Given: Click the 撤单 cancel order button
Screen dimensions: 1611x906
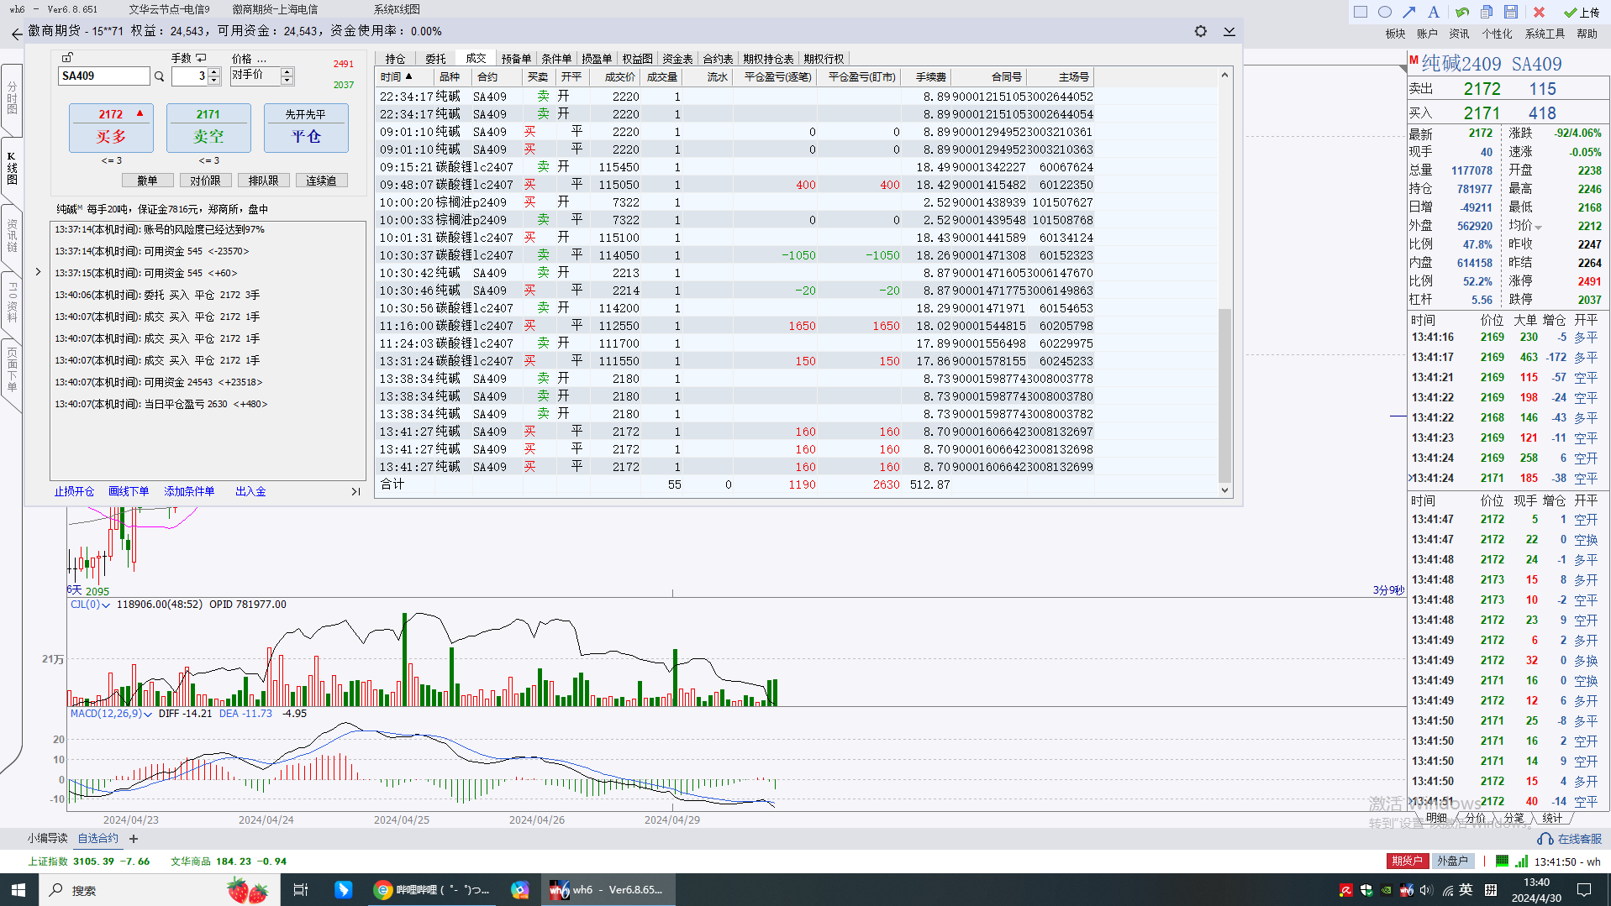Looking at the screenshot, I should [147, 181].
